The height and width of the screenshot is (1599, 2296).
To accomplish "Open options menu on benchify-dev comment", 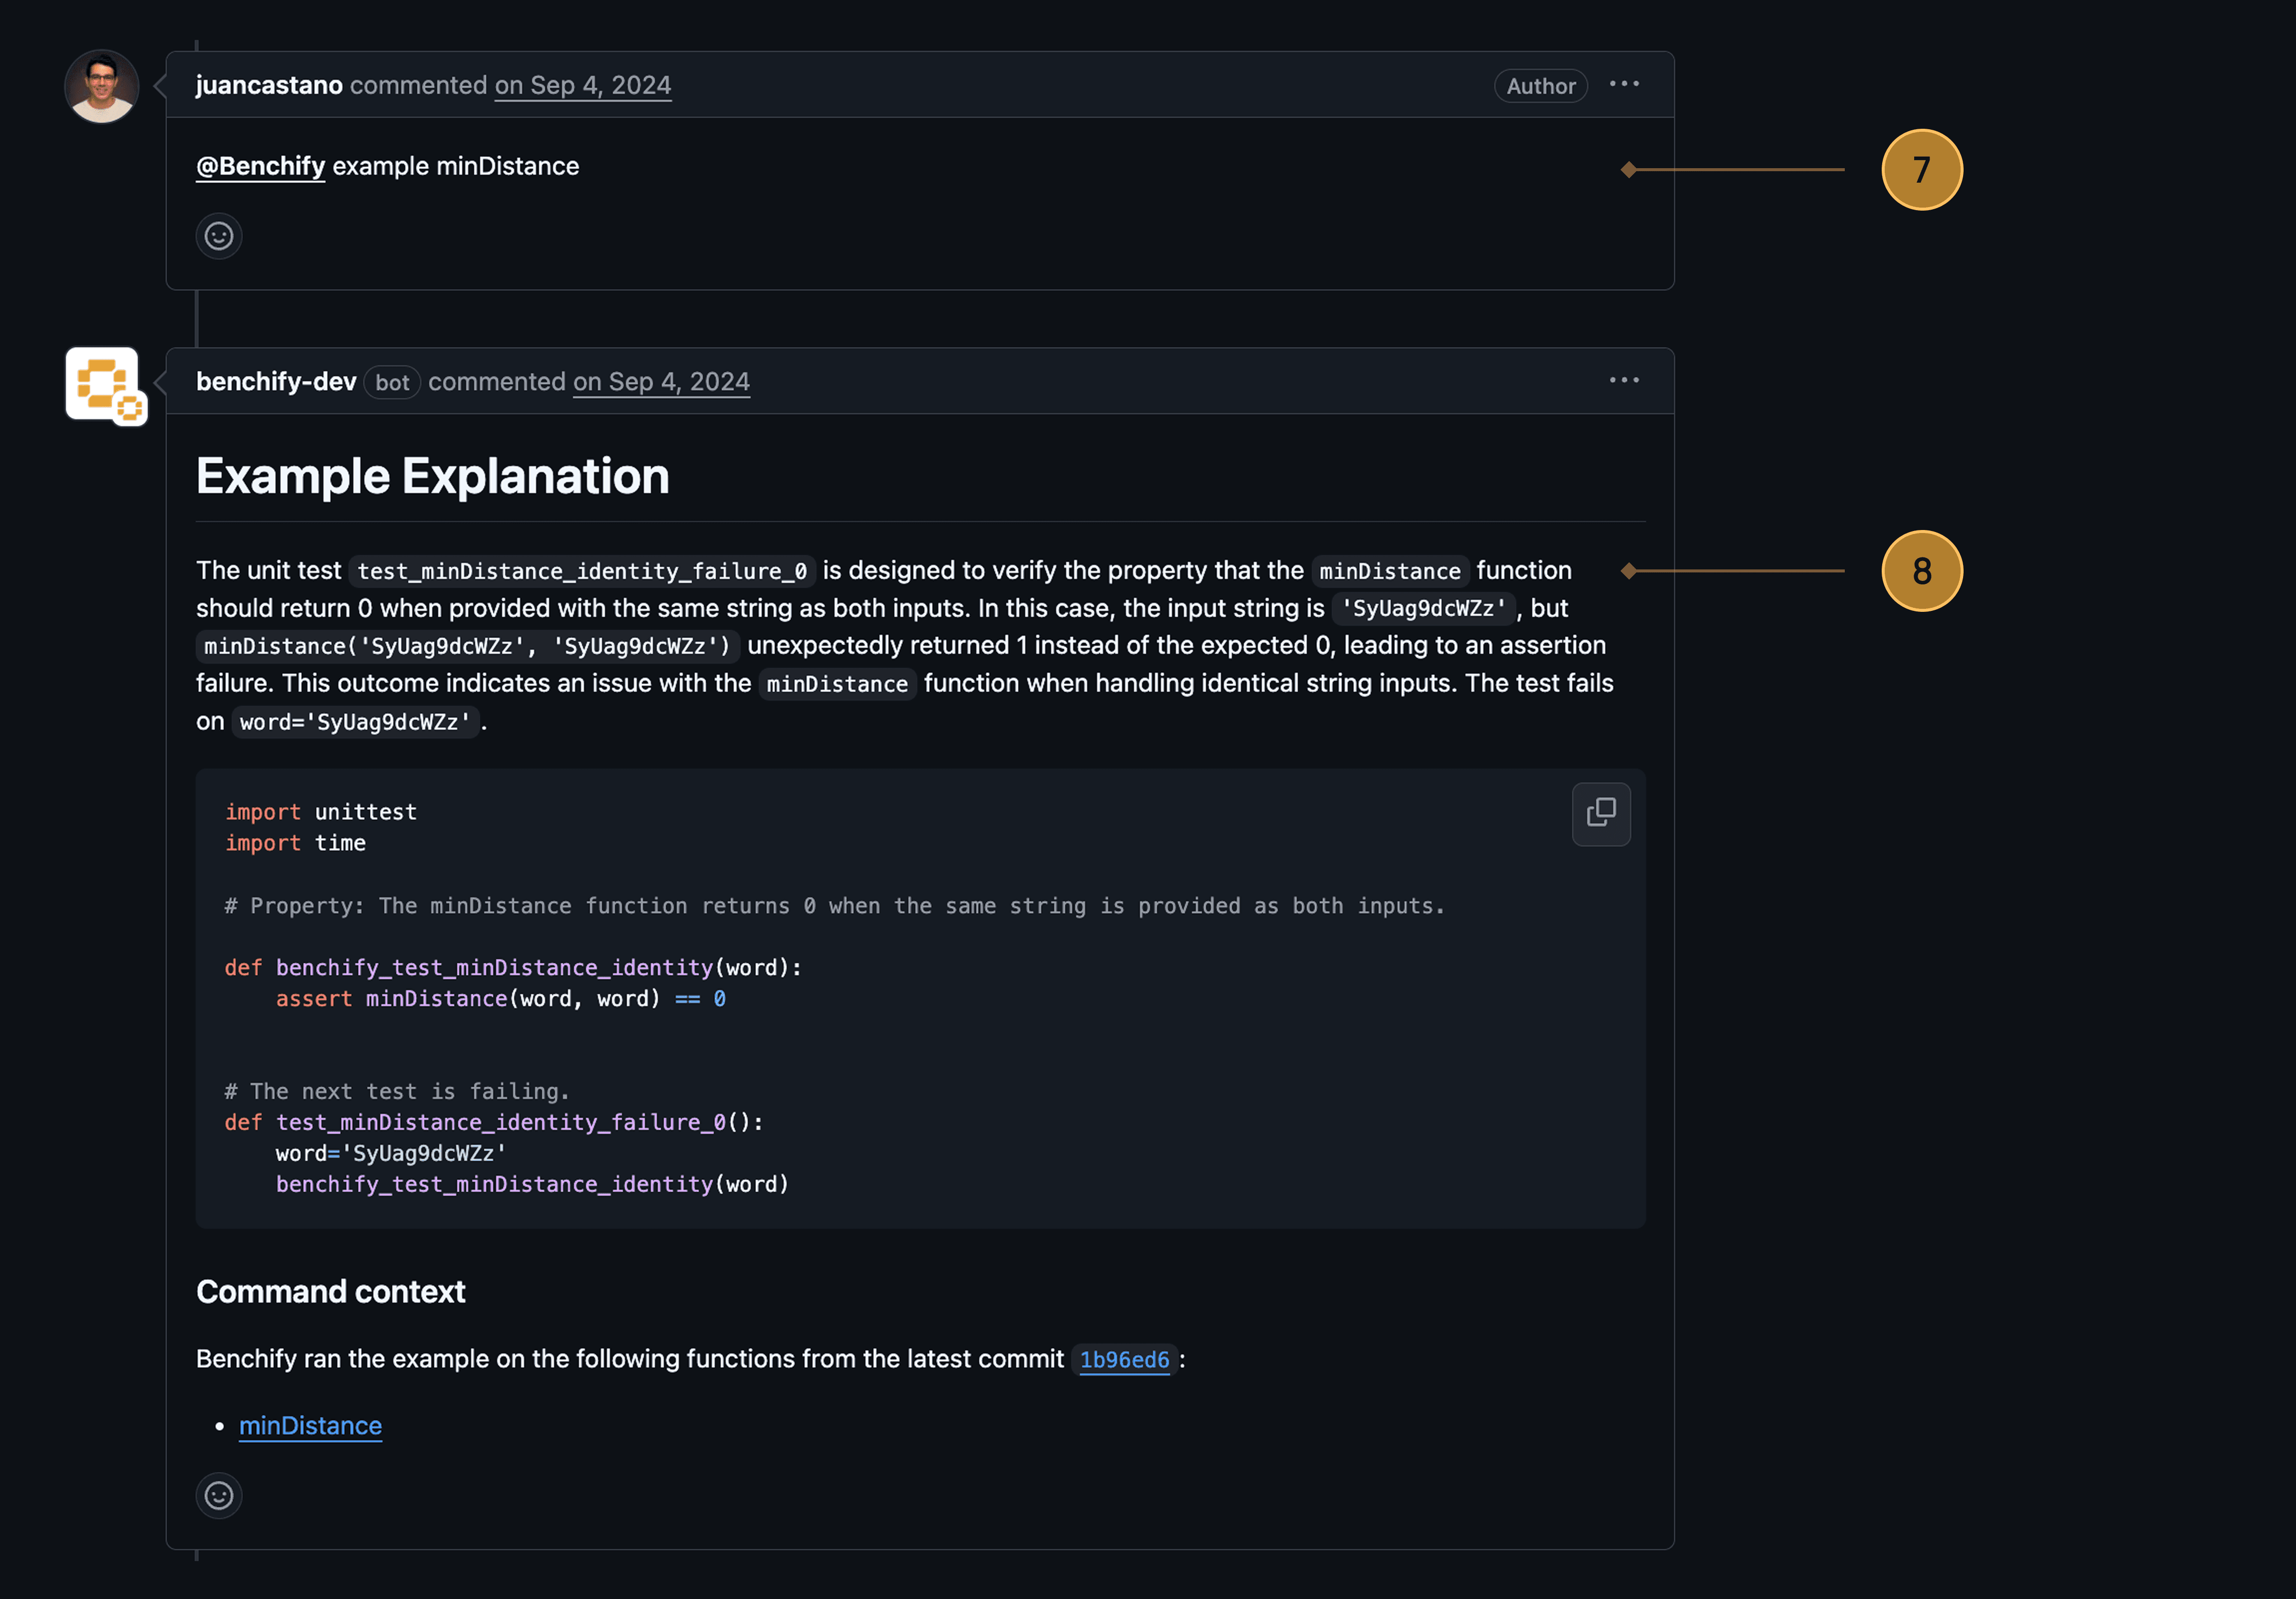I will click(x=1623, y=381).
